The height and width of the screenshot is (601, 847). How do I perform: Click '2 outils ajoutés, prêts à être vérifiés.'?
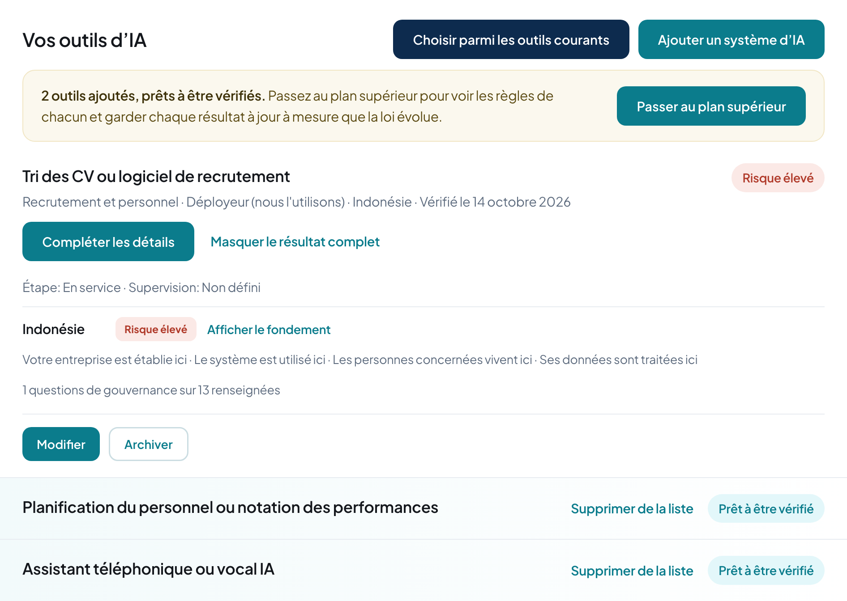point(153,96)
